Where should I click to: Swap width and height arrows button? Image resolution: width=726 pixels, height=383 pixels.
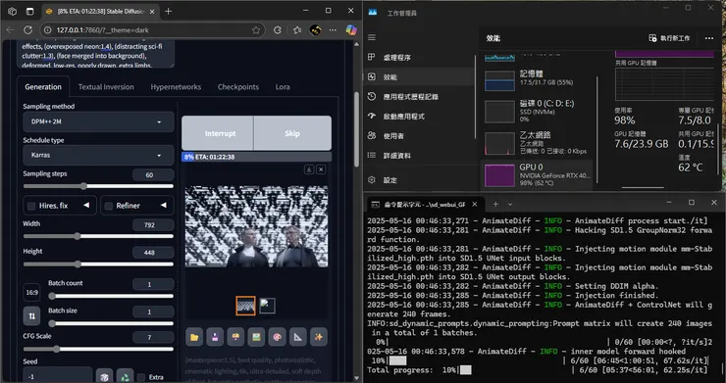pos(32,316)
